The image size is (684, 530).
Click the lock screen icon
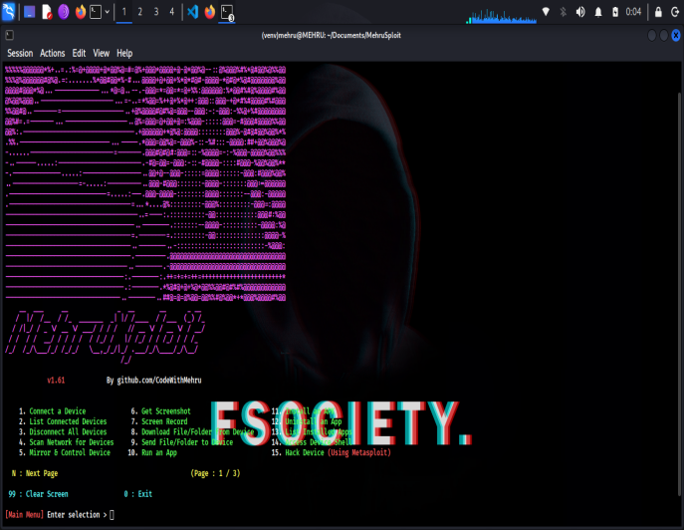(x=658, y=12)
